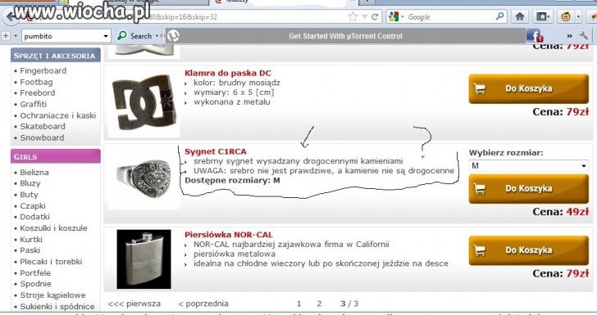Open the Czapki category
This screenshot has height=315, width=597.
(33, 206)
